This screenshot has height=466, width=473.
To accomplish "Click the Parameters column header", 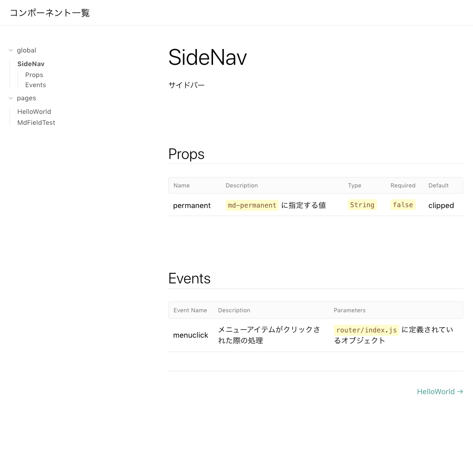I will [x=350, y=310].
